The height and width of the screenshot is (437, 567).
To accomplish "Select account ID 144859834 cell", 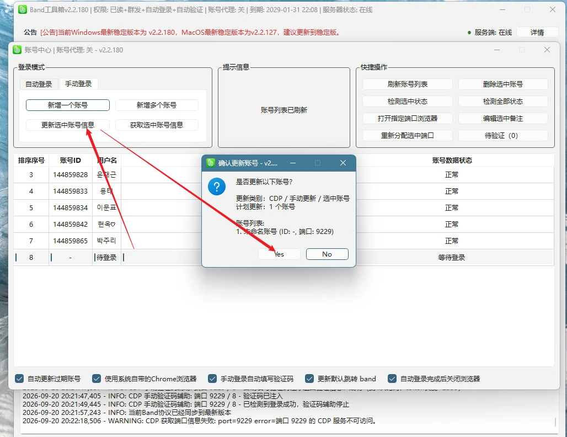I will (71, 207).
